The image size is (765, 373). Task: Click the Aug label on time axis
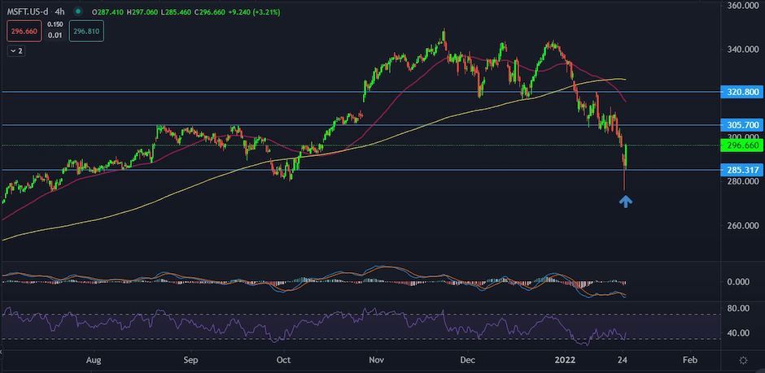[94, 359]
